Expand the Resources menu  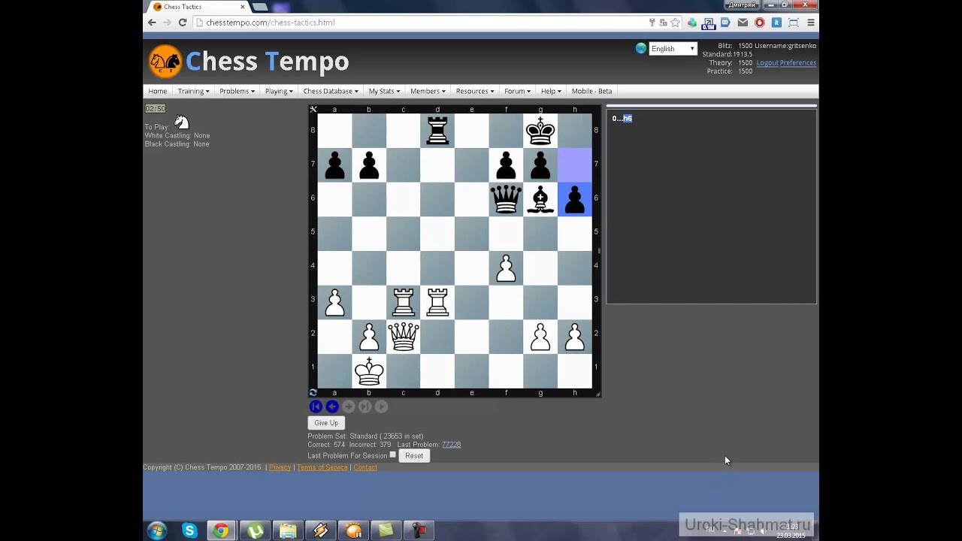pyautogui.click(x=475, y=91)
